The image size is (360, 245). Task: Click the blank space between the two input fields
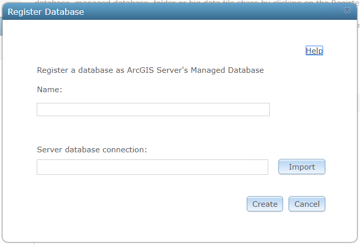click(153, 131)
